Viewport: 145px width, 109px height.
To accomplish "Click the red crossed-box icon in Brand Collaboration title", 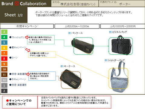I will point(17,4).
